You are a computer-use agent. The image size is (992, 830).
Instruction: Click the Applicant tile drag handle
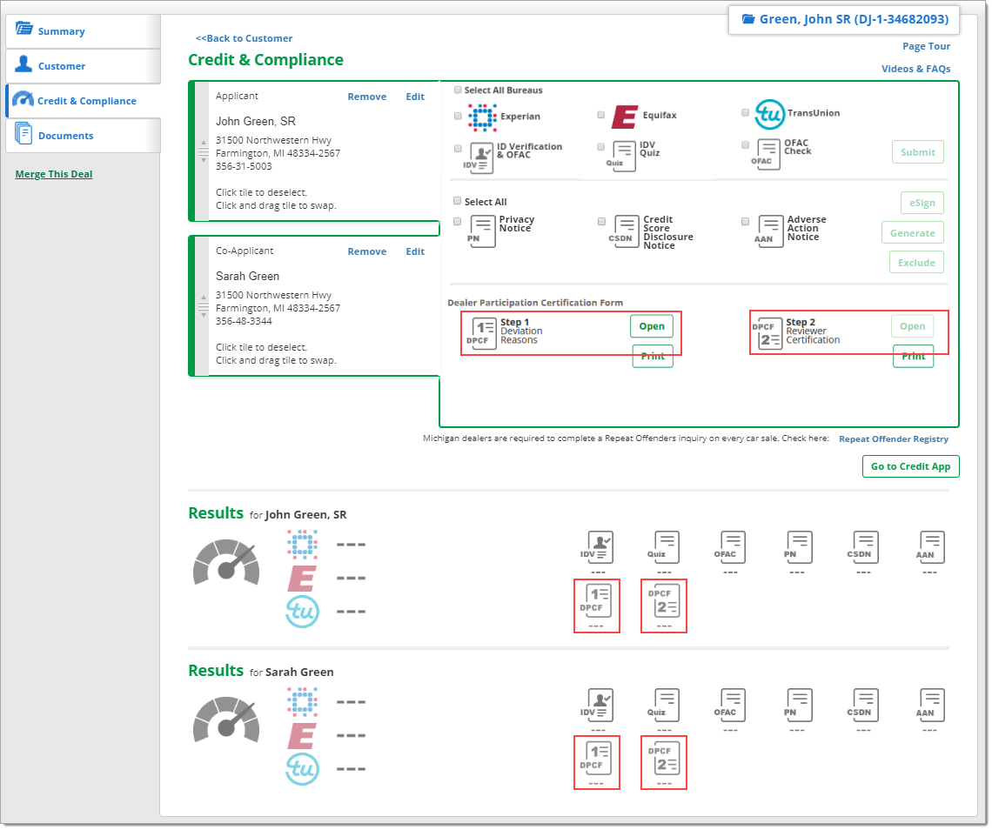tap(203, 151)
